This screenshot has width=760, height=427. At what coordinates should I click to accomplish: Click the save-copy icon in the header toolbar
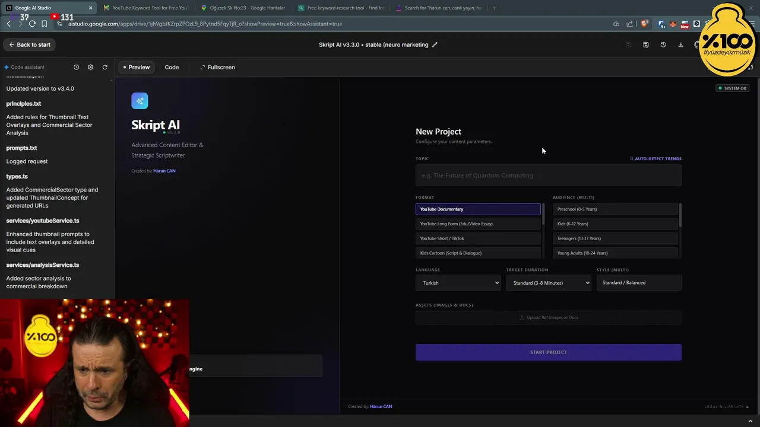[646, 44]
